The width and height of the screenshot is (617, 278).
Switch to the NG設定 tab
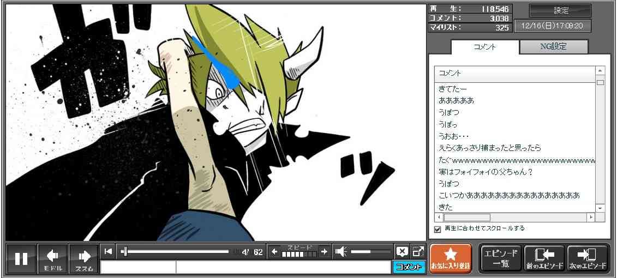point(553,47)
